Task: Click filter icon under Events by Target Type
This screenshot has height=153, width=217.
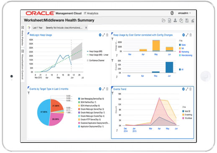Action: coord(28,93)
